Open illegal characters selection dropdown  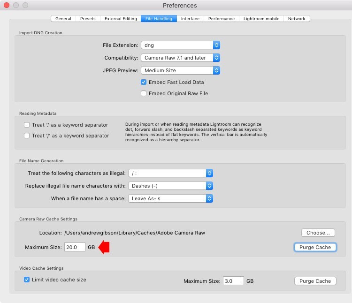[x=171, y=173]
